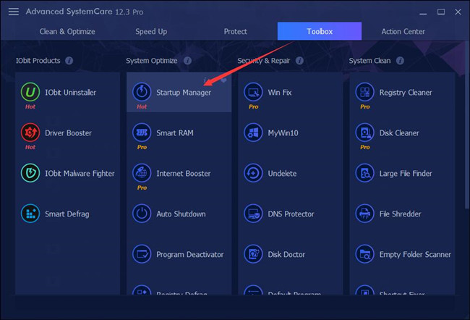Select the Smart RAM icon

[142, 132]
